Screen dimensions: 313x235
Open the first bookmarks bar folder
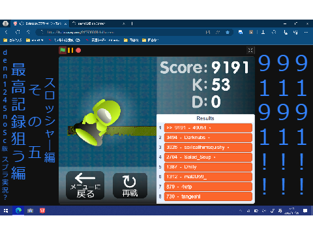[x=12, y=40]
